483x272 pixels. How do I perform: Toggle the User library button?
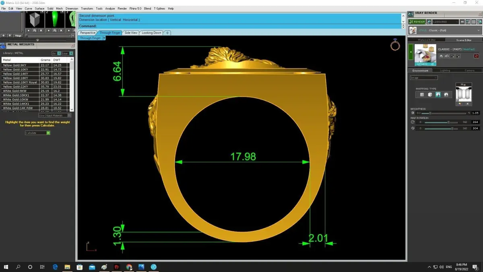tap(68, 53)
